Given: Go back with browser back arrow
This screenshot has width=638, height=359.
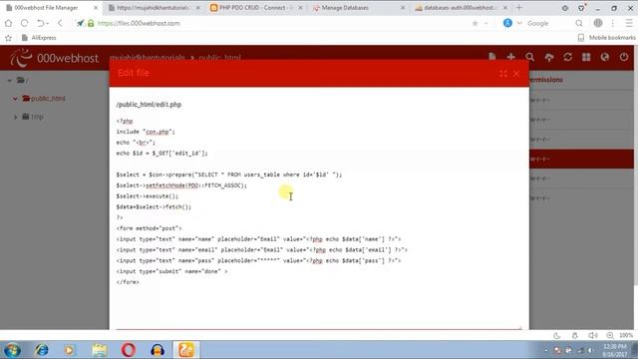Looking at the screenshot, I should click(x=60, y=23).
